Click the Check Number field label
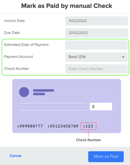Image resolution: width=130 pixels, height=165 pixels. 17,68
